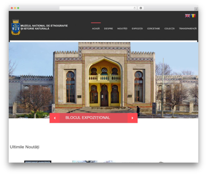Click the museum building slider image
207x175 pixels.
(x=103, y=80)
